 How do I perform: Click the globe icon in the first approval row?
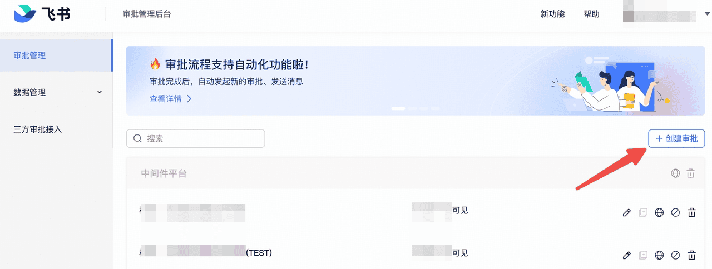[x=659, y=212]
